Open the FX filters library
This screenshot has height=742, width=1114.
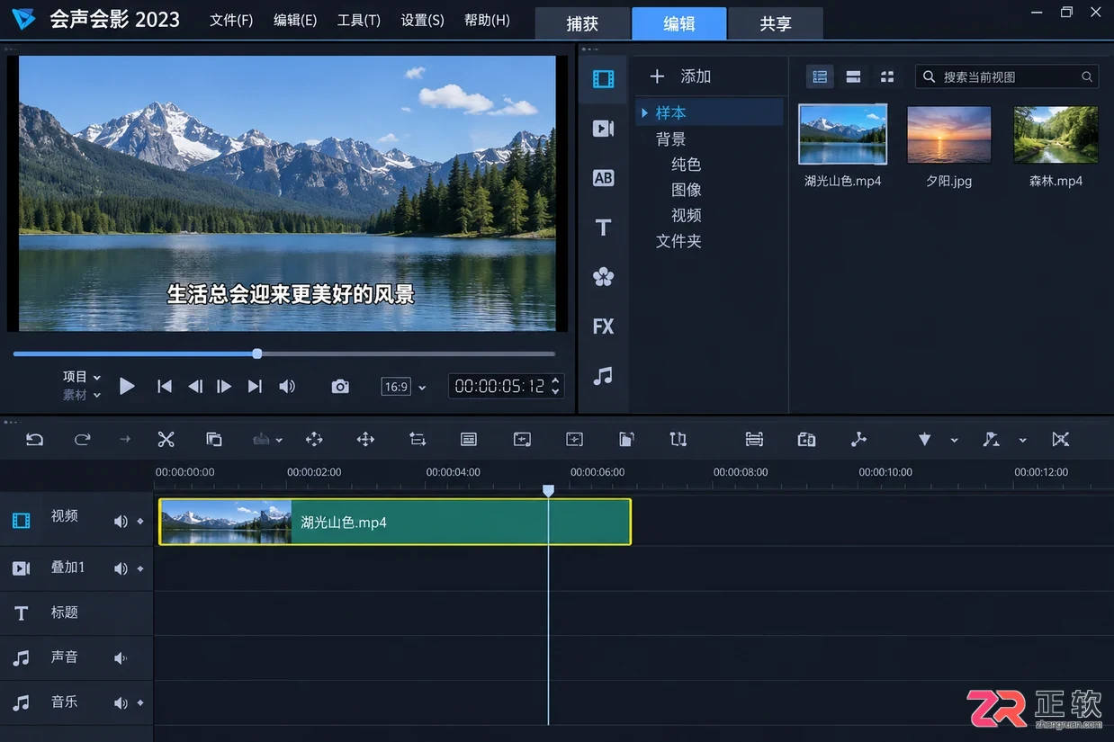click(603, 326)
